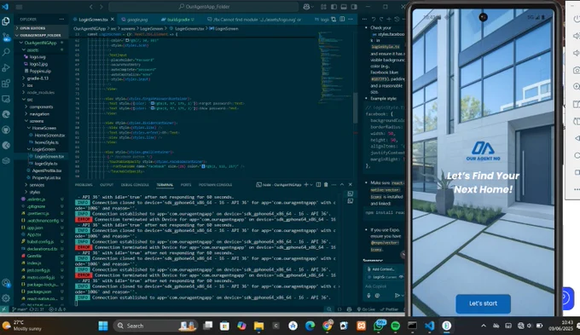Split the editor to the right
The height and width of the screenshot is (335, 580).
[x=342, y=20]
